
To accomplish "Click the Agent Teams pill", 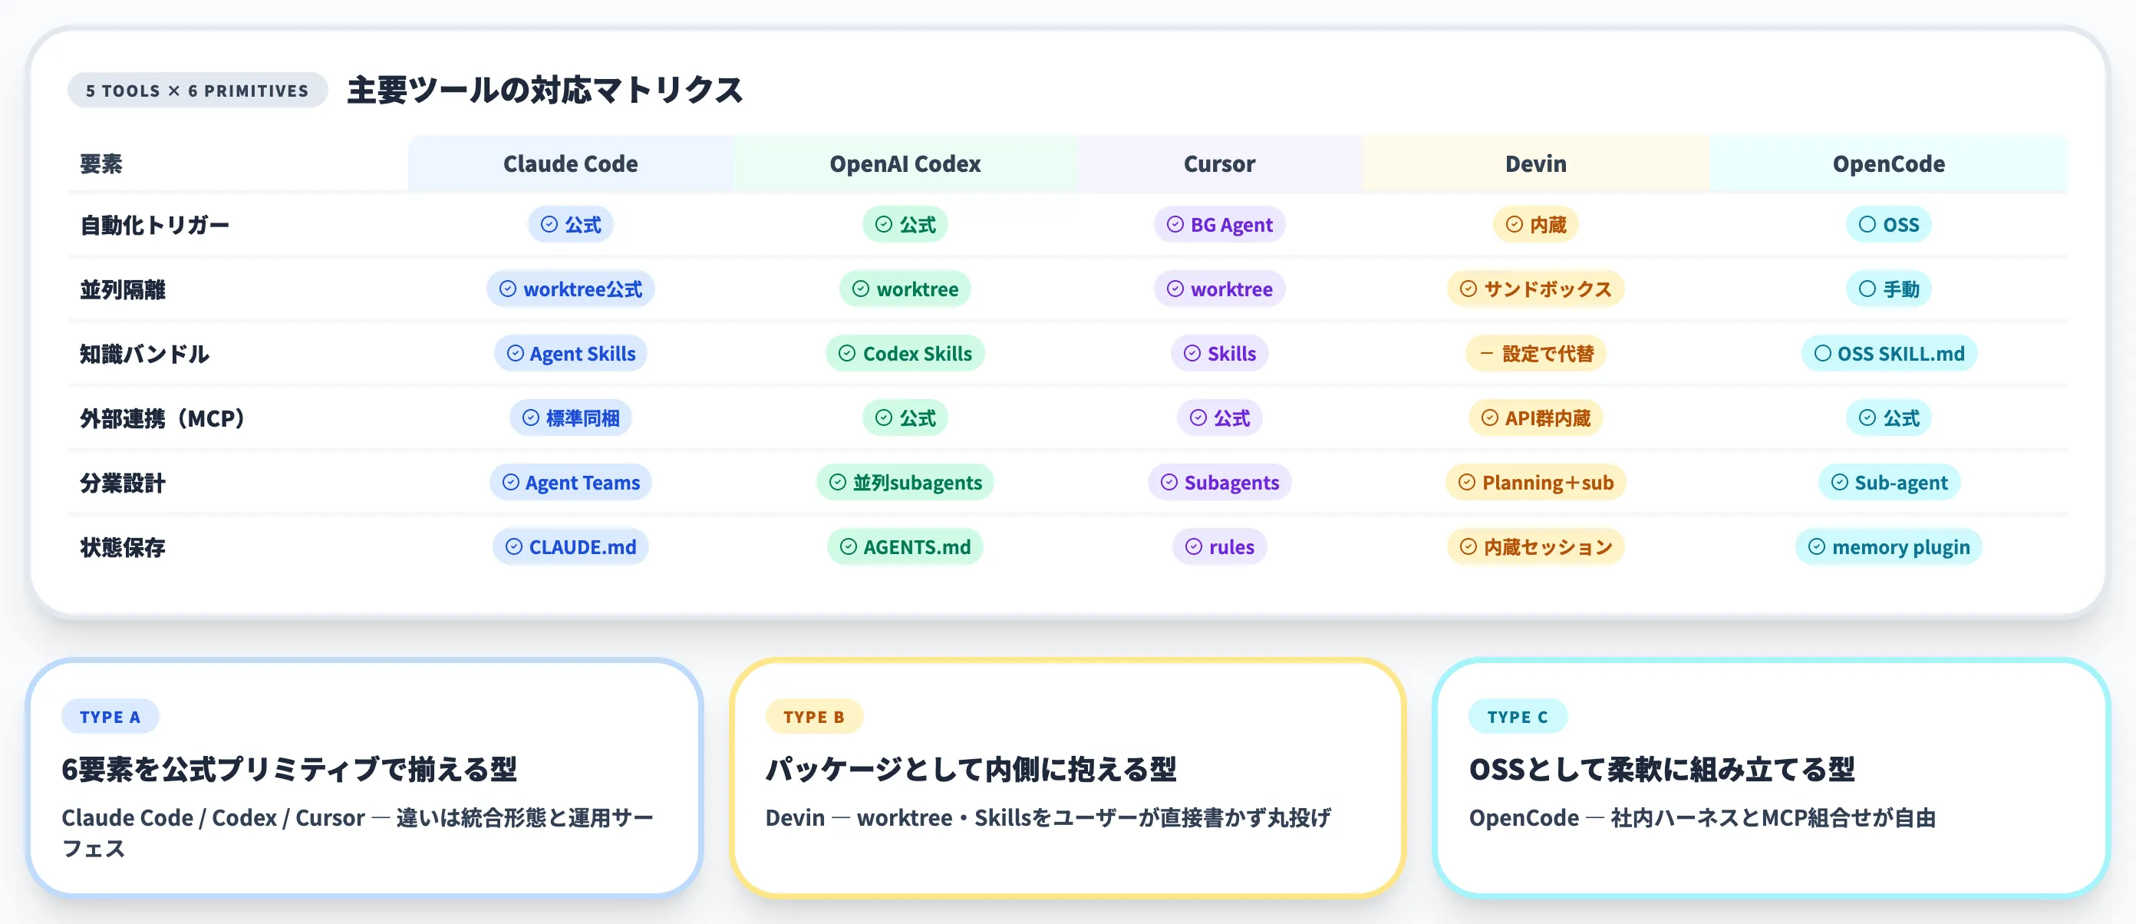I will (x=571, y=483).
